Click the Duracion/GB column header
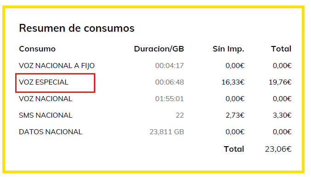Viewport: 311px width, 177px height. [159, 49]
